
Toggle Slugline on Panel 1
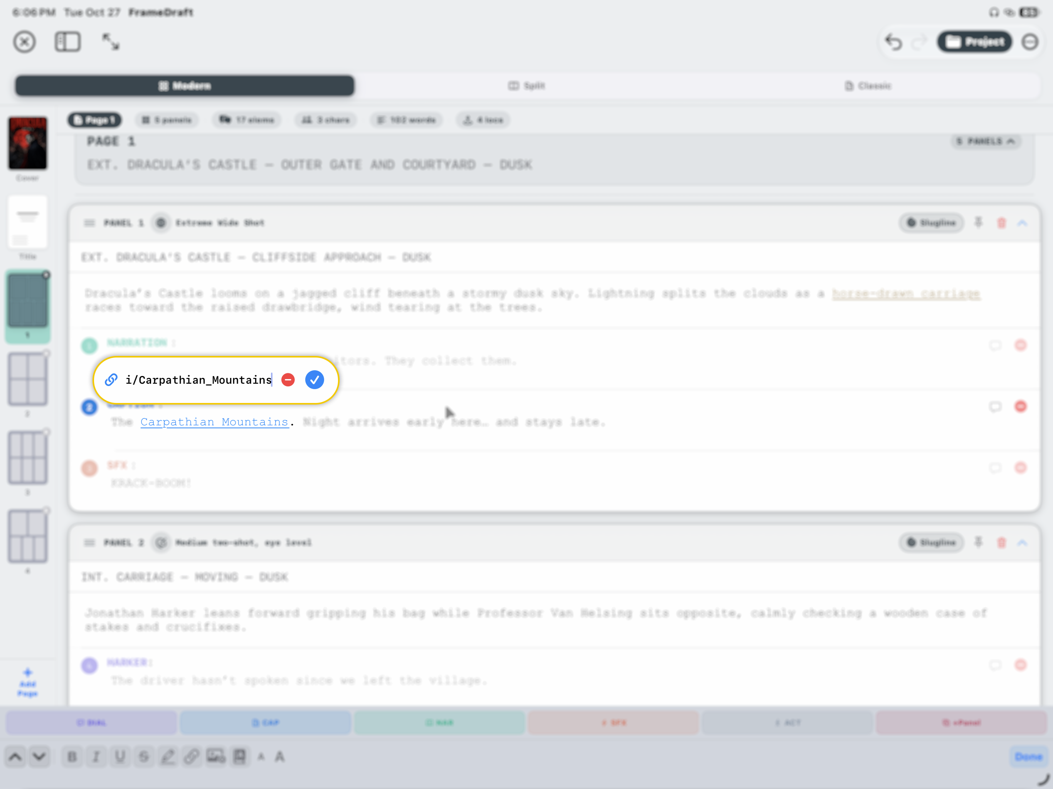point(931,223)
